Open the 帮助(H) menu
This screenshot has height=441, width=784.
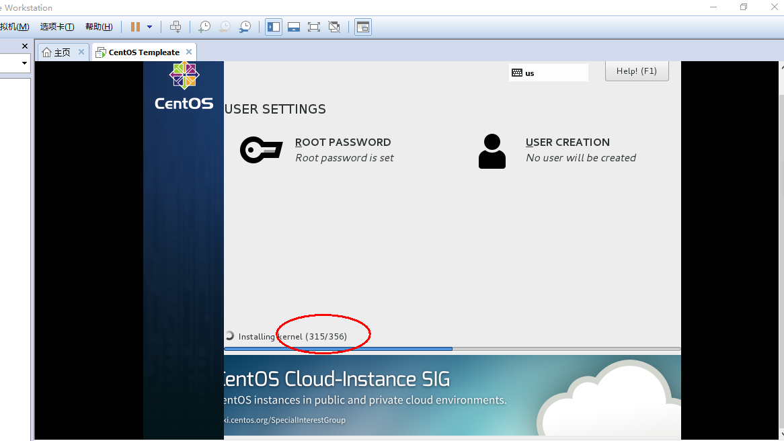[99, 27]
